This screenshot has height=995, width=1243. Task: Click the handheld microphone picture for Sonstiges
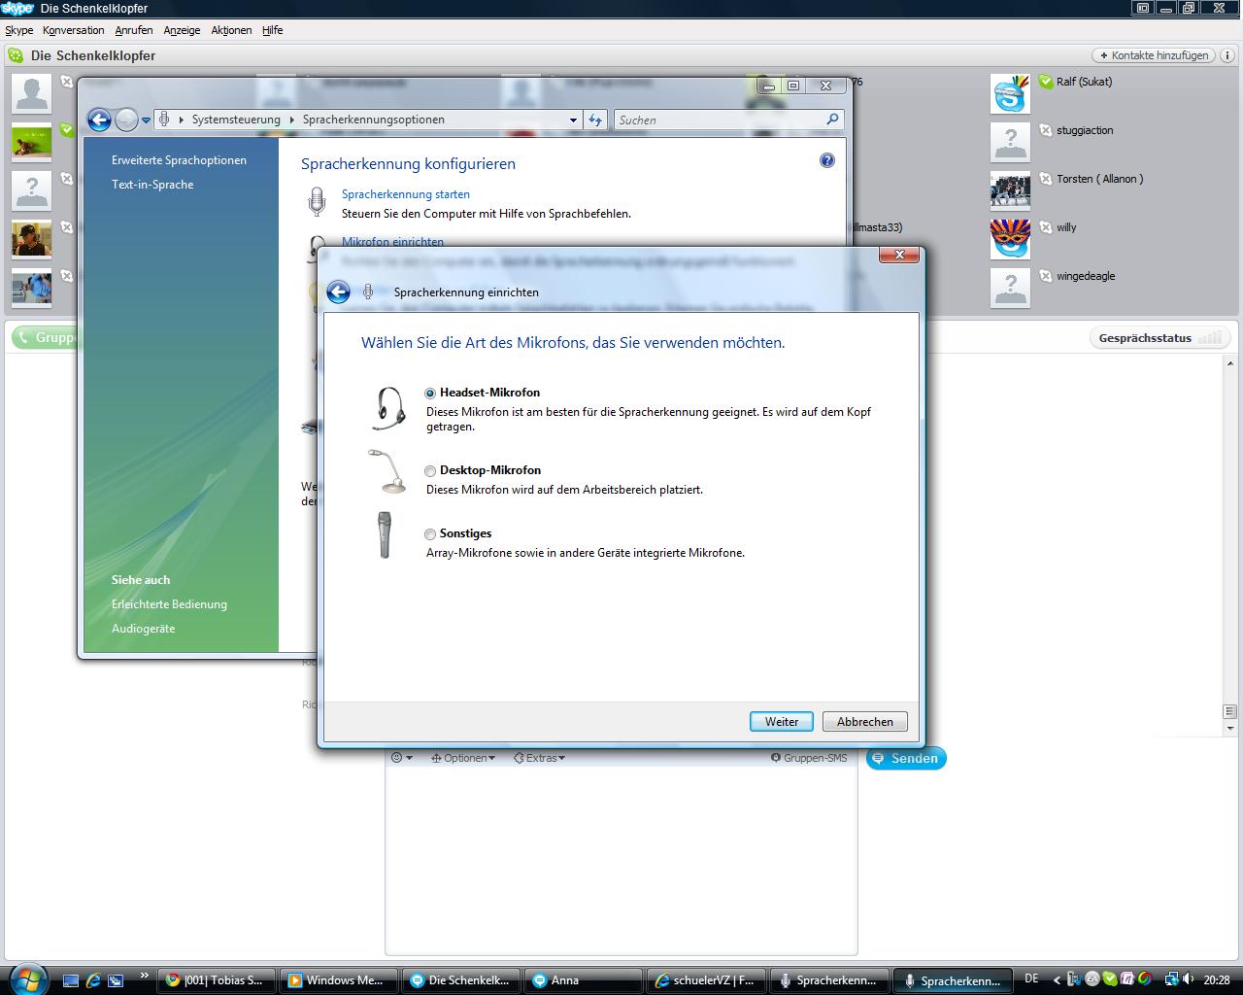(386, 535)
